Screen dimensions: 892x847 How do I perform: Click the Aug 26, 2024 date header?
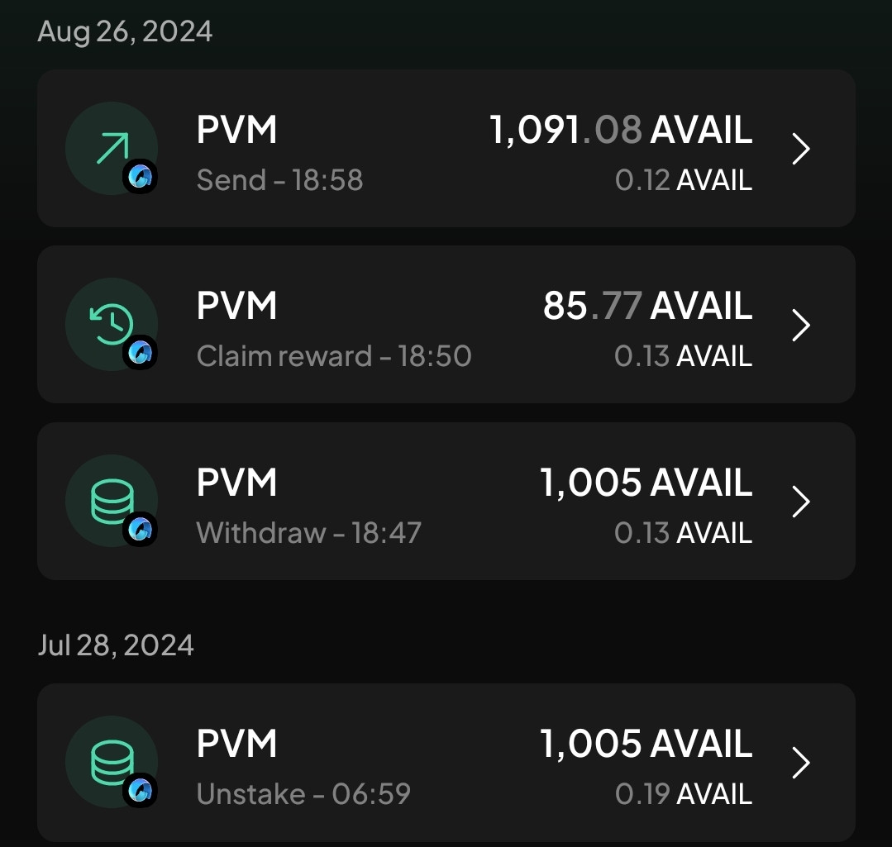(125, 31)
